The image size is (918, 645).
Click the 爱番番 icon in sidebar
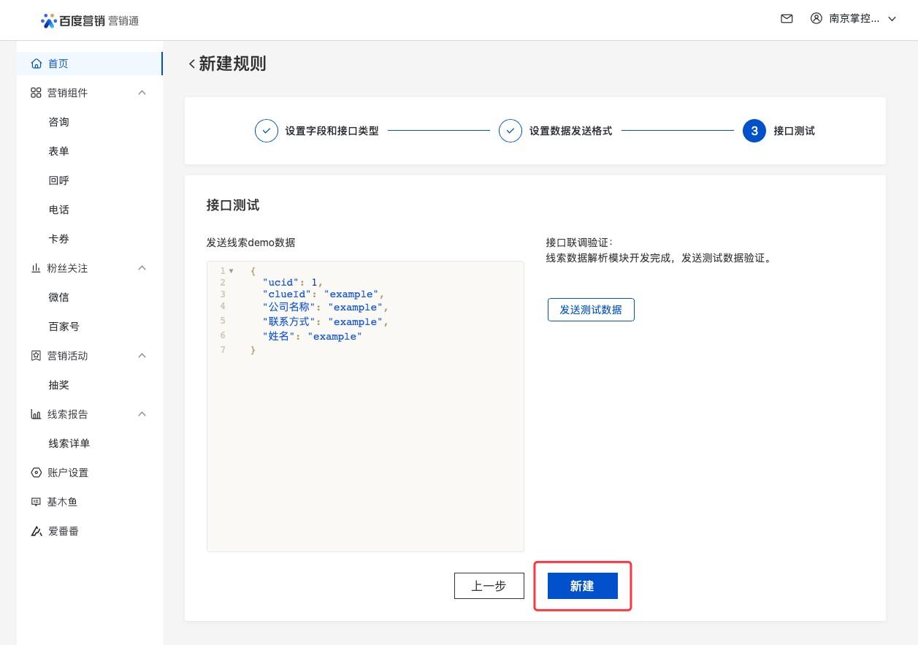(37, 531)
